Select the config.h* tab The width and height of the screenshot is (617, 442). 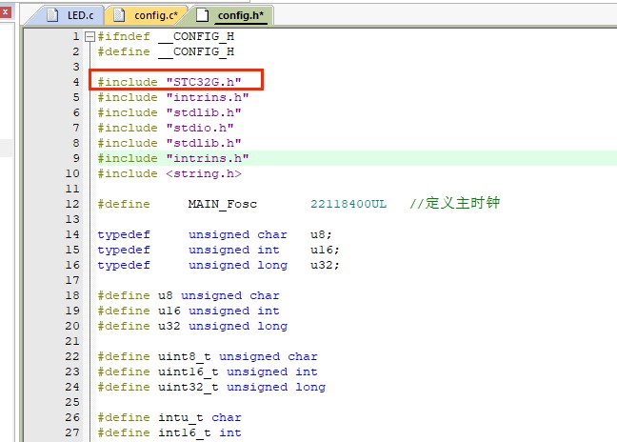[x=241, y=15]
